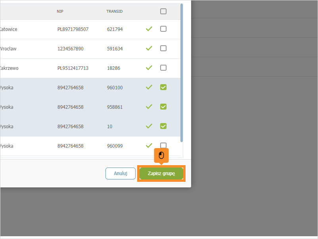The height and width of the screenshot is (239, 318).
Task: Click green checkmark in row 960099
Action: [x=149, y=145]
